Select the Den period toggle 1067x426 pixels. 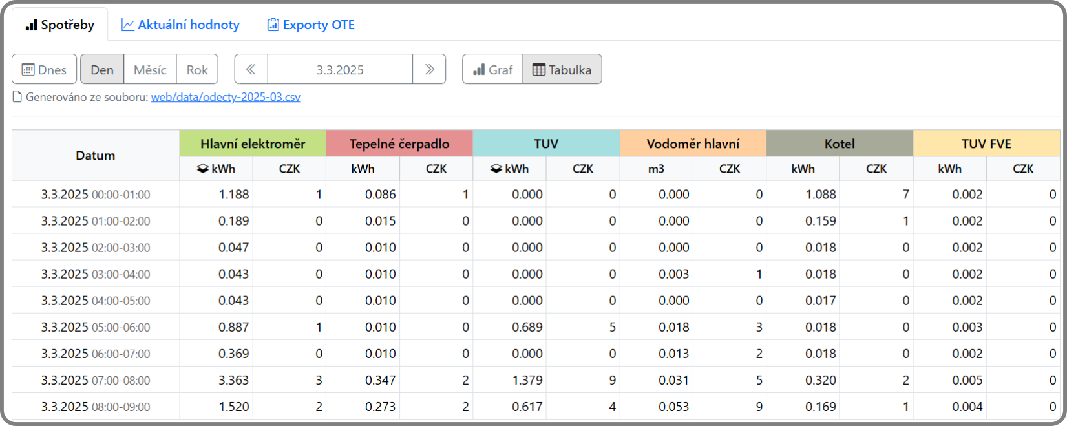tap(101, 70)
